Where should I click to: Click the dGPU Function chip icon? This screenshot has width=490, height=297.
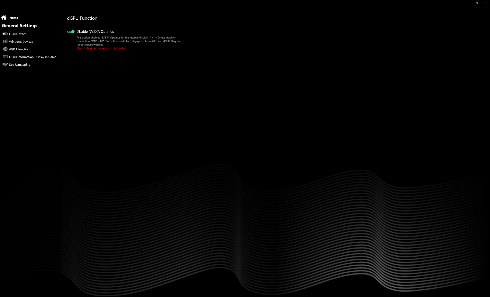coord(5,49)
